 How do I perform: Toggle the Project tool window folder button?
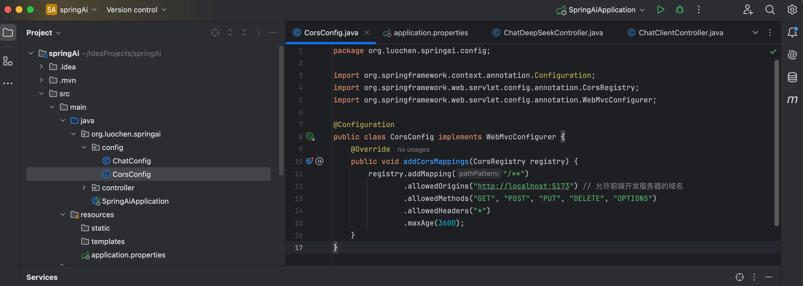8,33
